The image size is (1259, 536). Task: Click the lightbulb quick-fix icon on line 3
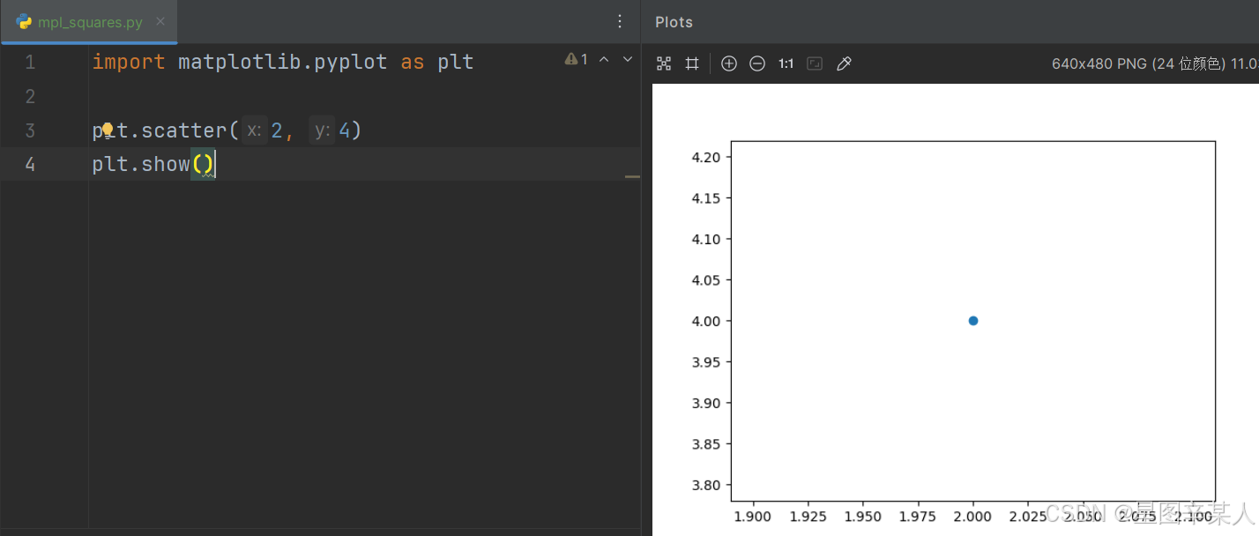coord(108,130)
